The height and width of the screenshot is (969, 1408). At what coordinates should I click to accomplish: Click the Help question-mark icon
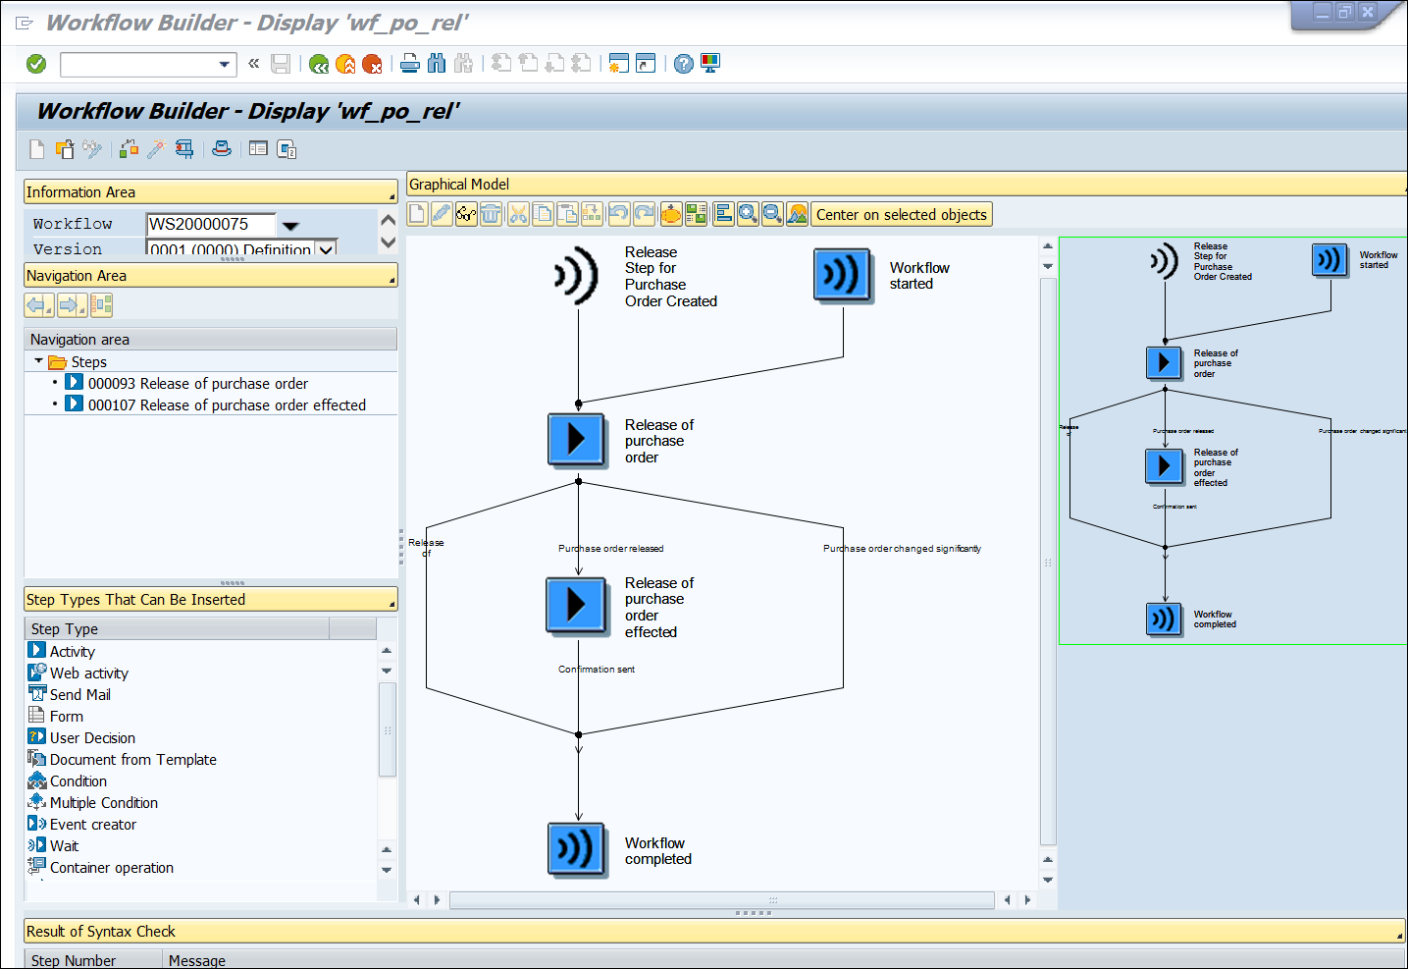(x=683, y=63)
